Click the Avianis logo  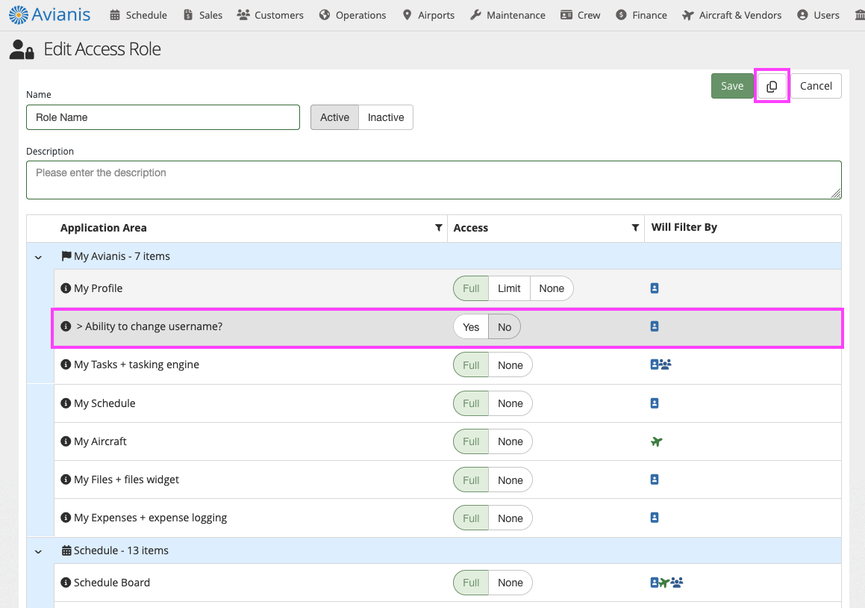[50, 14]
